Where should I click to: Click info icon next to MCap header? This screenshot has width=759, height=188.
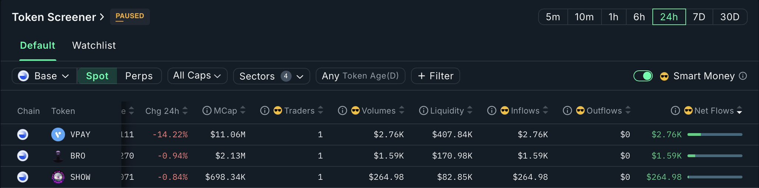coord(207,111)
